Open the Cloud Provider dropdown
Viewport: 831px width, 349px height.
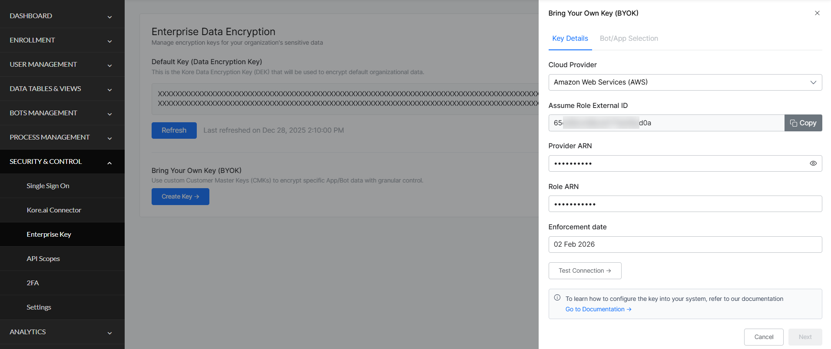click(685, 82)
